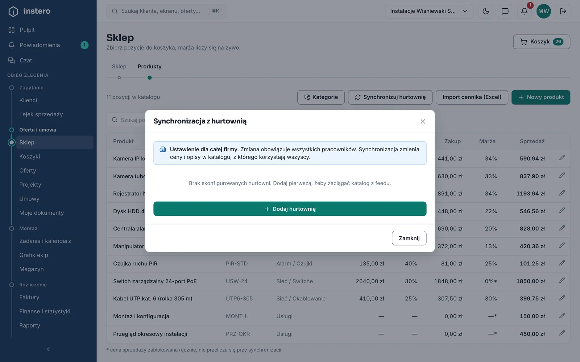Open Magazyn in sidebar
This screenshot has width=580, height=362.
pyautogui.click(x=54, y=269)
